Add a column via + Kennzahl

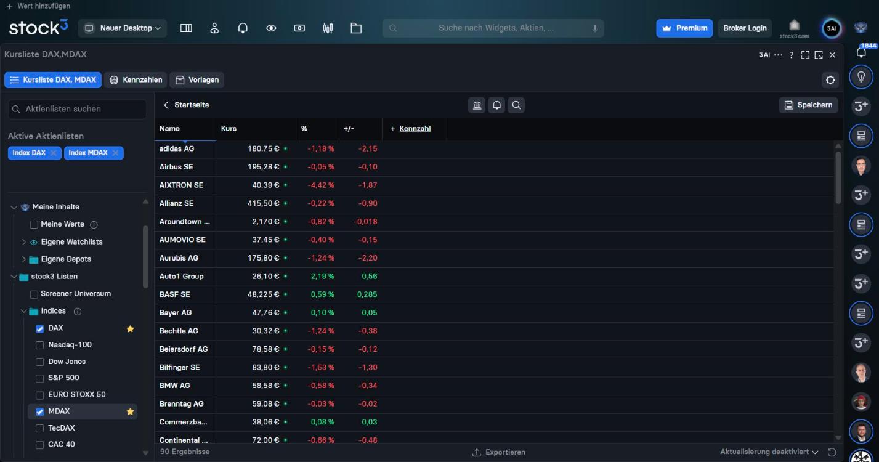[x=411, y=129]
